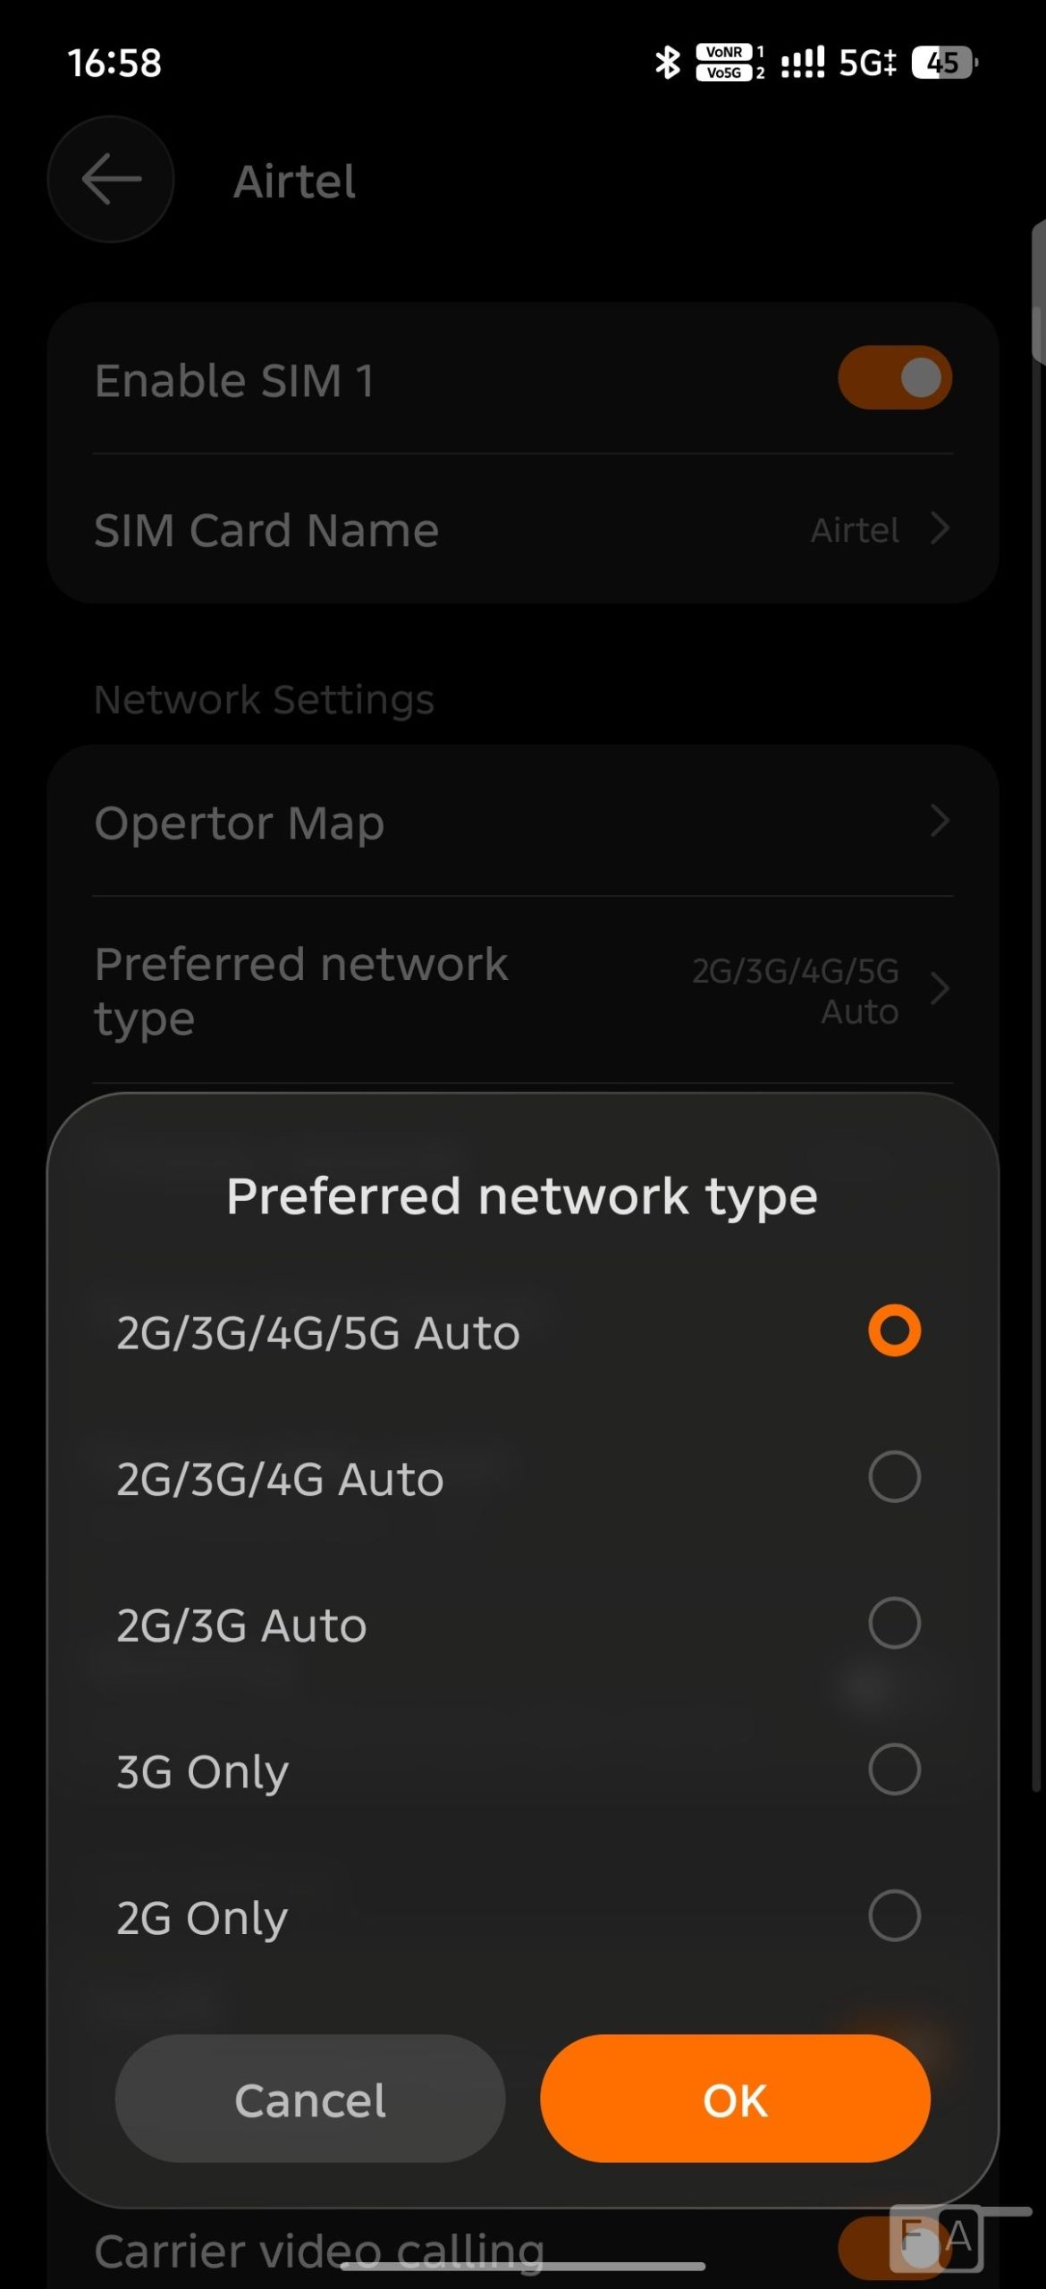The height and width of the screenshot is (2289, 1046).
Task: Toggle the Carrier video calling switch
Action: pyautogui.click(x=894, y=2248)
